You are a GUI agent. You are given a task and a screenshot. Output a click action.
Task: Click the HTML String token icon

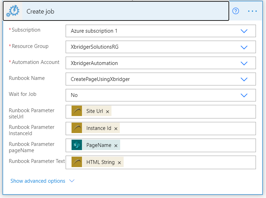pyautogui.click(x=77, y=162)
